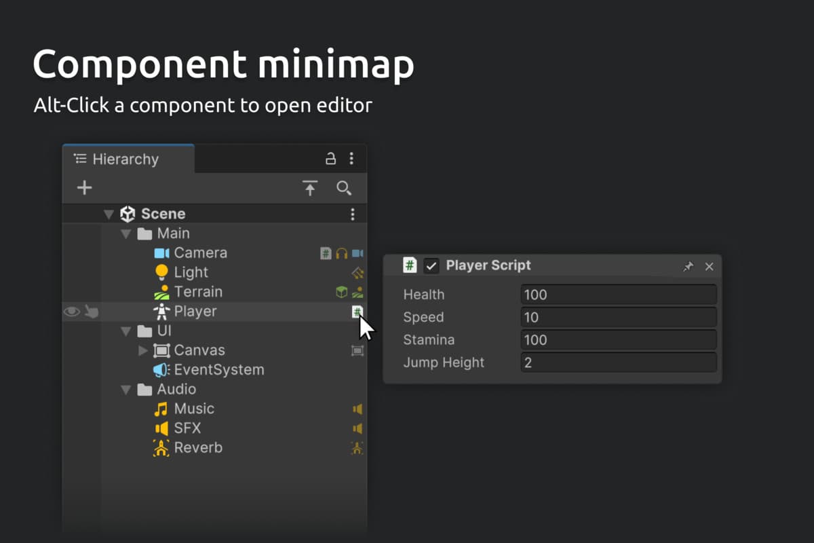Click the canvas component icon on Canvas row
Viewport: 814px width, 543px height.
coord(357,351)
